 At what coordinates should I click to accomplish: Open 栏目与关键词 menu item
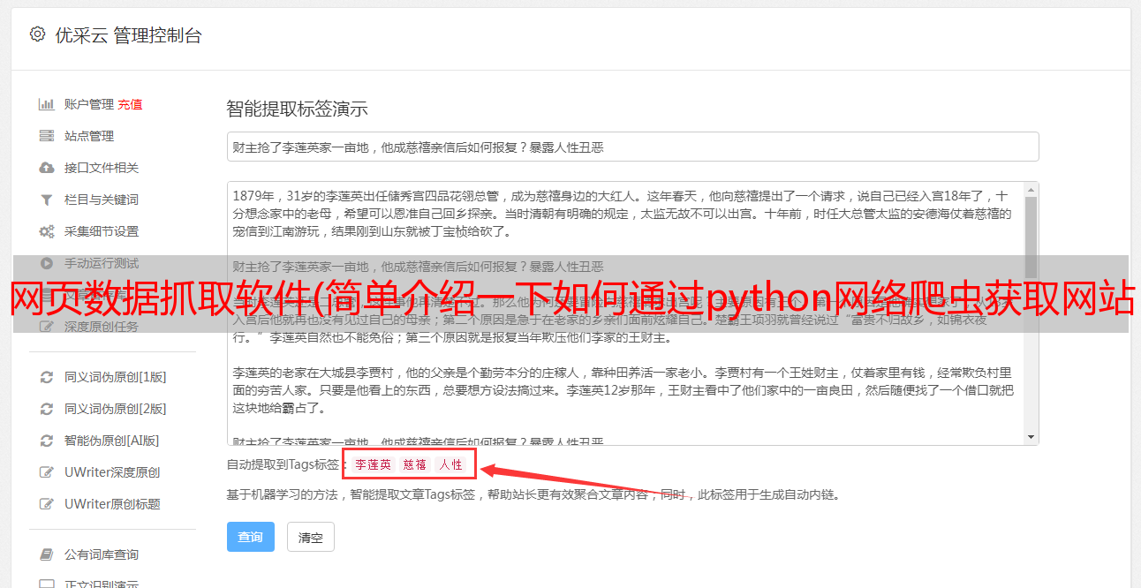tap(102, 200)
